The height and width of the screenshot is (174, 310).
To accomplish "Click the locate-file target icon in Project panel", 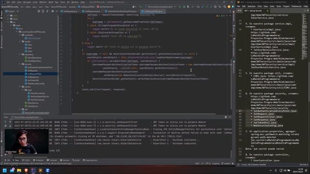I will pos(39,11).
